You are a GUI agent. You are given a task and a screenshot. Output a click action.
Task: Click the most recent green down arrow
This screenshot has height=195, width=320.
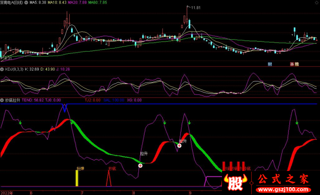[297, 123]
